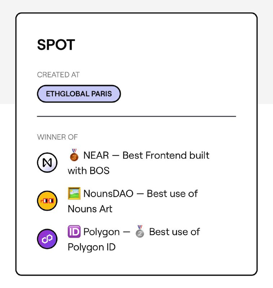Click the word 'Polygon' after ID emoji

pos(102,232)
